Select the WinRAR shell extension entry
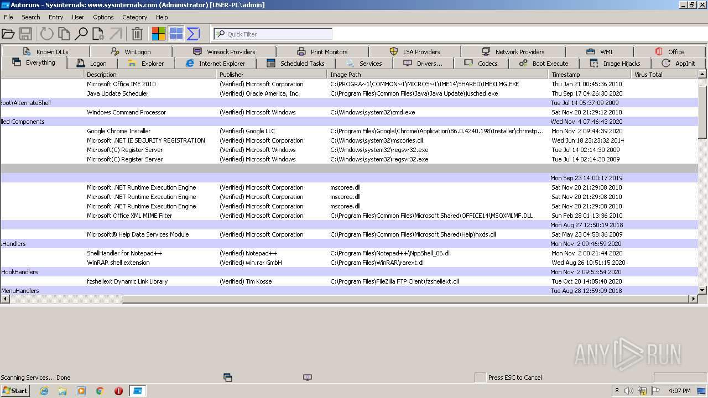The height and width of the screenshot is (398, 708). 349,263
